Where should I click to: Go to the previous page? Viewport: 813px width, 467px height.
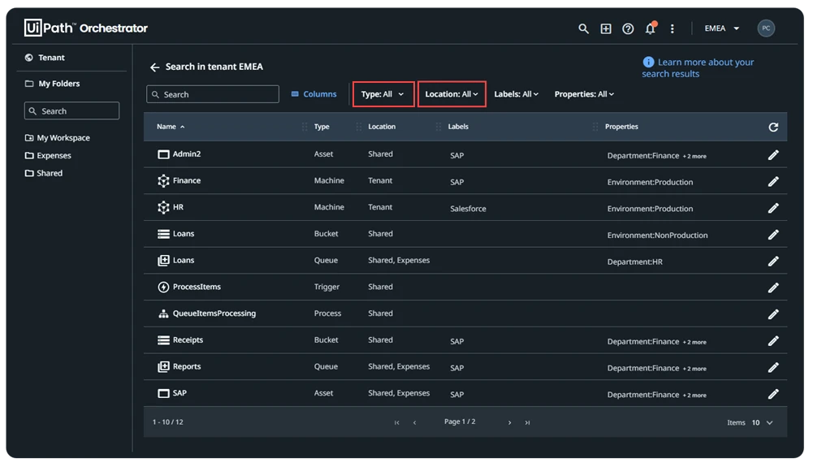click(414, 423)
